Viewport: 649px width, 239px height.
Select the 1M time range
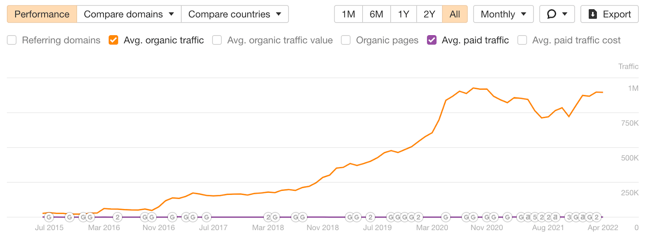pyautogui.click(x=348, y=14)
